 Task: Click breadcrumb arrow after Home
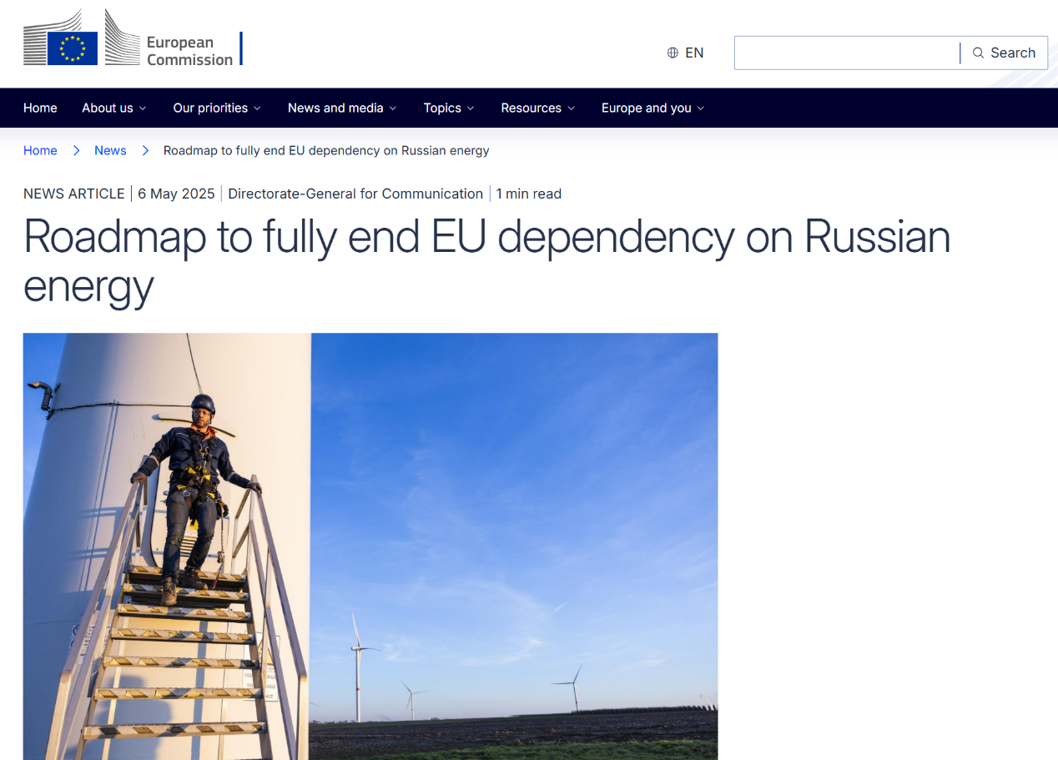click(76, 150)
